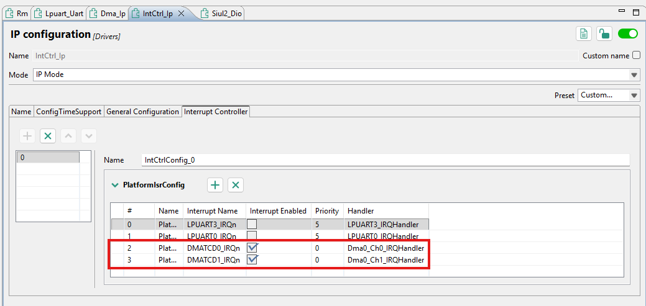Select the LPUART0_IRQn cell
This screenshot has height=306, width=646.
(215, 236)
